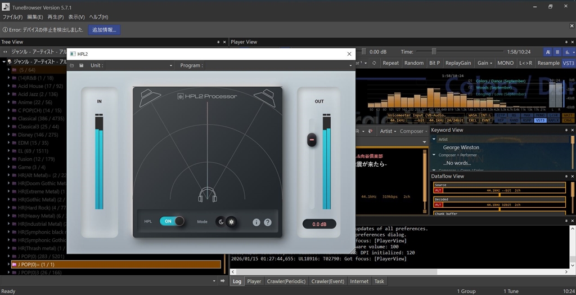Screen dimensions: 576x295
Task: Click the spectrum view icon in Player View
Action: 568,52
